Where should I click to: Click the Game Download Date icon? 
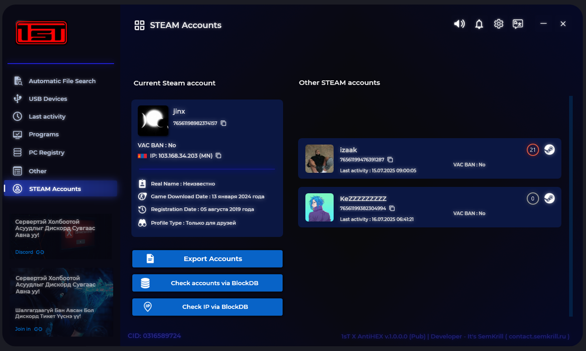[x=142, y=196]
